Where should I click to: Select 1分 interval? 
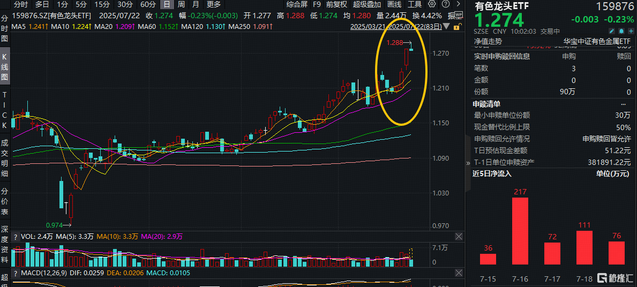(63, 4)
